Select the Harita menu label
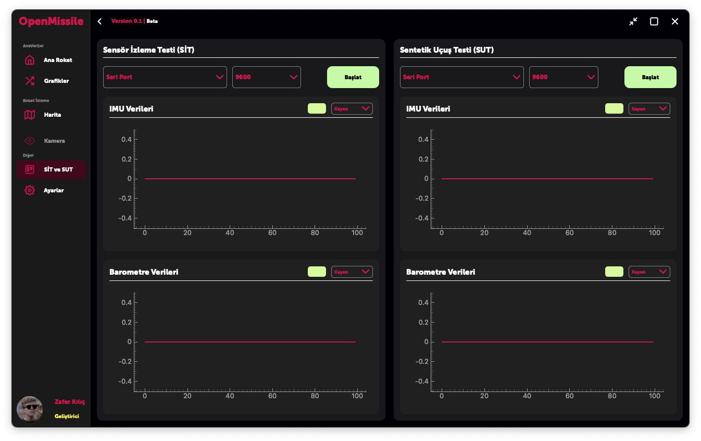The image size is (701, 441). point(53,115)
